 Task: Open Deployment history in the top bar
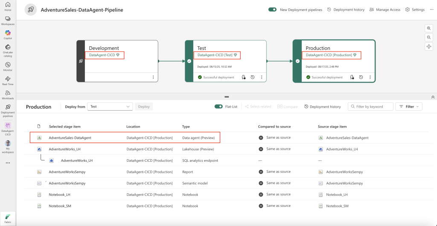click(346, 9)
